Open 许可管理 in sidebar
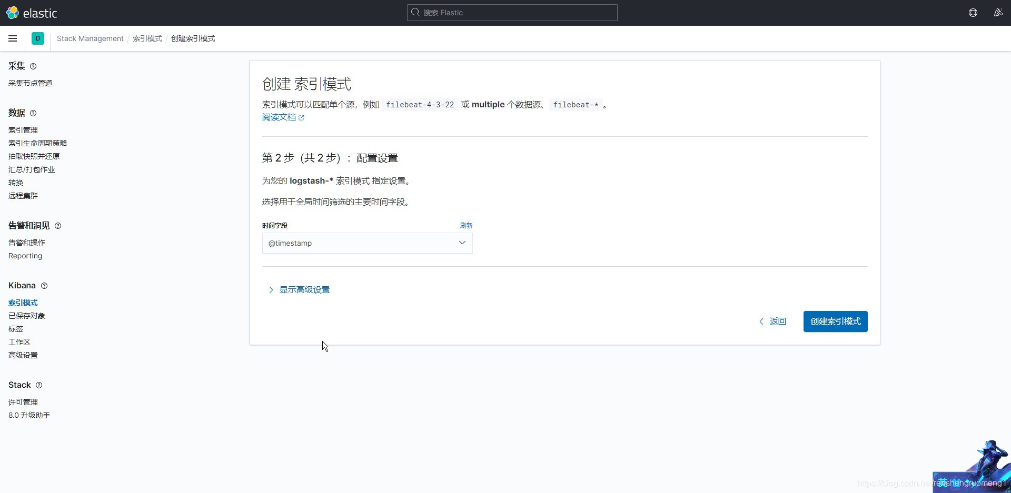 coord(23,402)
